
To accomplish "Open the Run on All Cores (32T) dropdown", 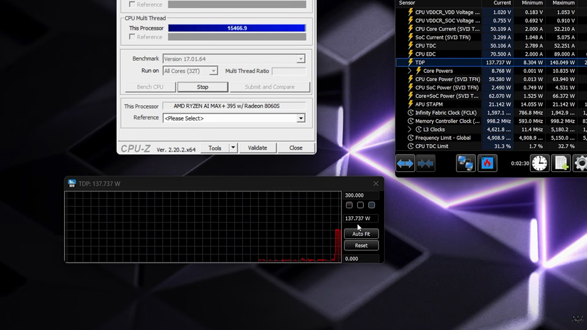I will click(213, 71).
